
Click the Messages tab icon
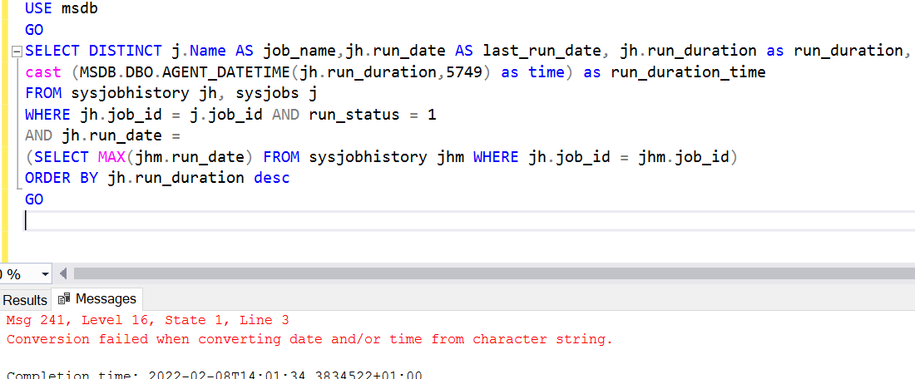pos(65,299)
